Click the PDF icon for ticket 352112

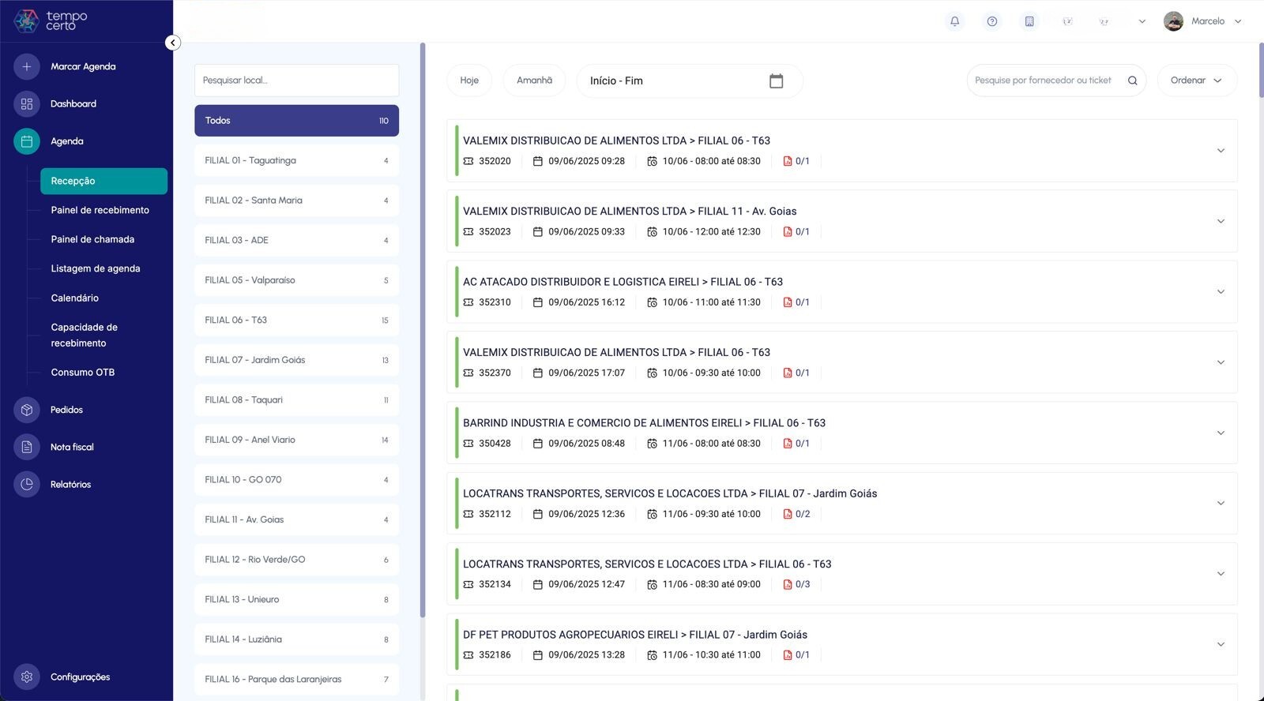tap(788, 514)
